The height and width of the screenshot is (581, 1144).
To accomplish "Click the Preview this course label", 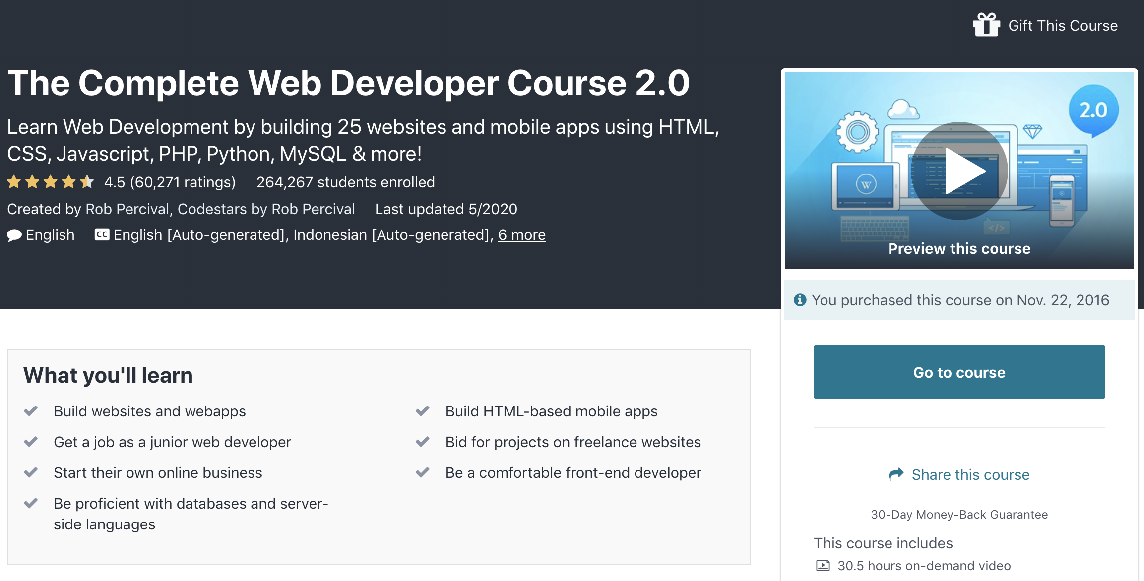I will [x=959, y=248].
